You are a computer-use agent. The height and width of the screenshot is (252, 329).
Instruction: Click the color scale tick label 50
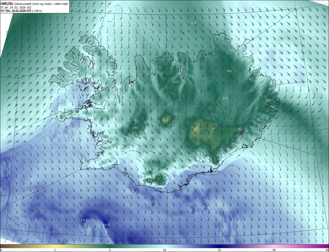[x=327, y=250]
